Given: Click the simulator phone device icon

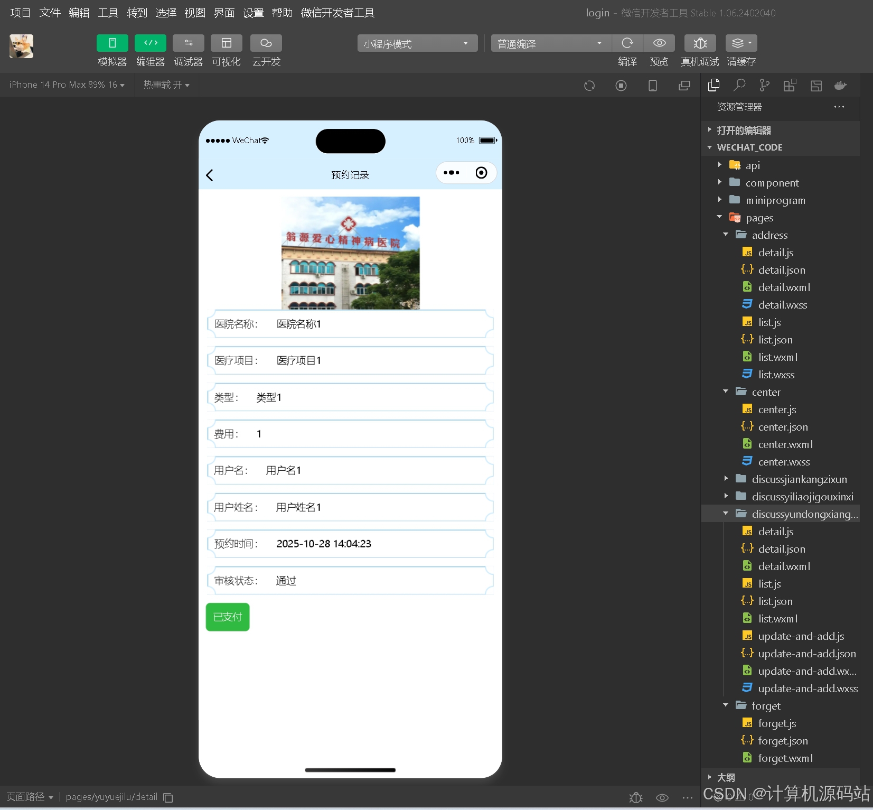Looking at the screenshot, I should click(x=653, y=86).
